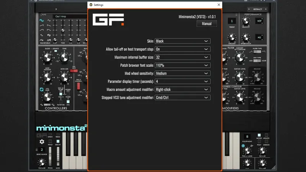
Task: Click the Aftertouch knob in Performance
Action: tap(246, 37)
